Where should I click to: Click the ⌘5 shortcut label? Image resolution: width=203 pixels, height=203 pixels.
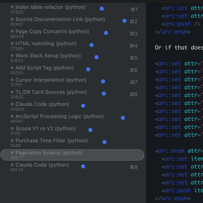click(x=134, y=58)
